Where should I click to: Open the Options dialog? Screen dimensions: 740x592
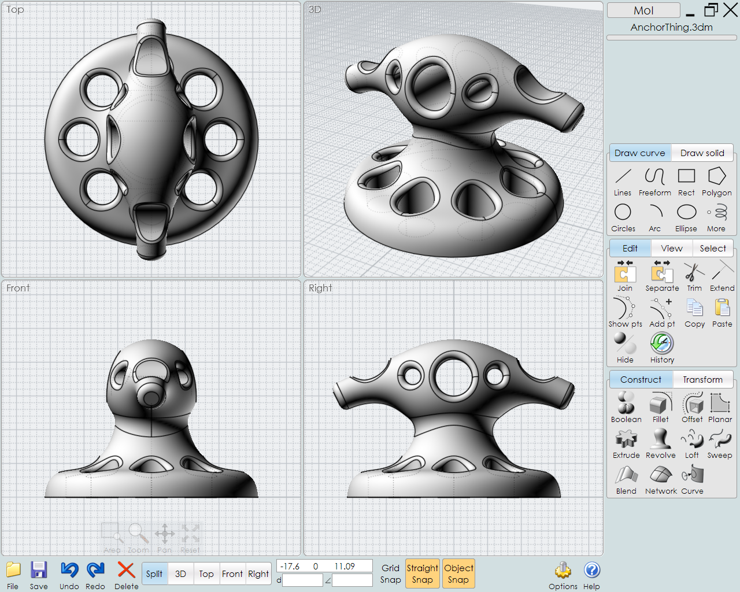pyautogui.click(x=563, y=575)
